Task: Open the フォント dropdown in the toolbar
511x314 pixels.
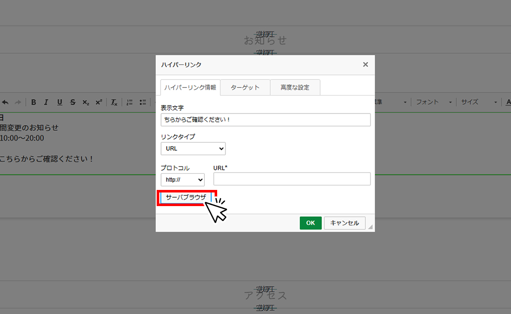Action: click(433, 102)
